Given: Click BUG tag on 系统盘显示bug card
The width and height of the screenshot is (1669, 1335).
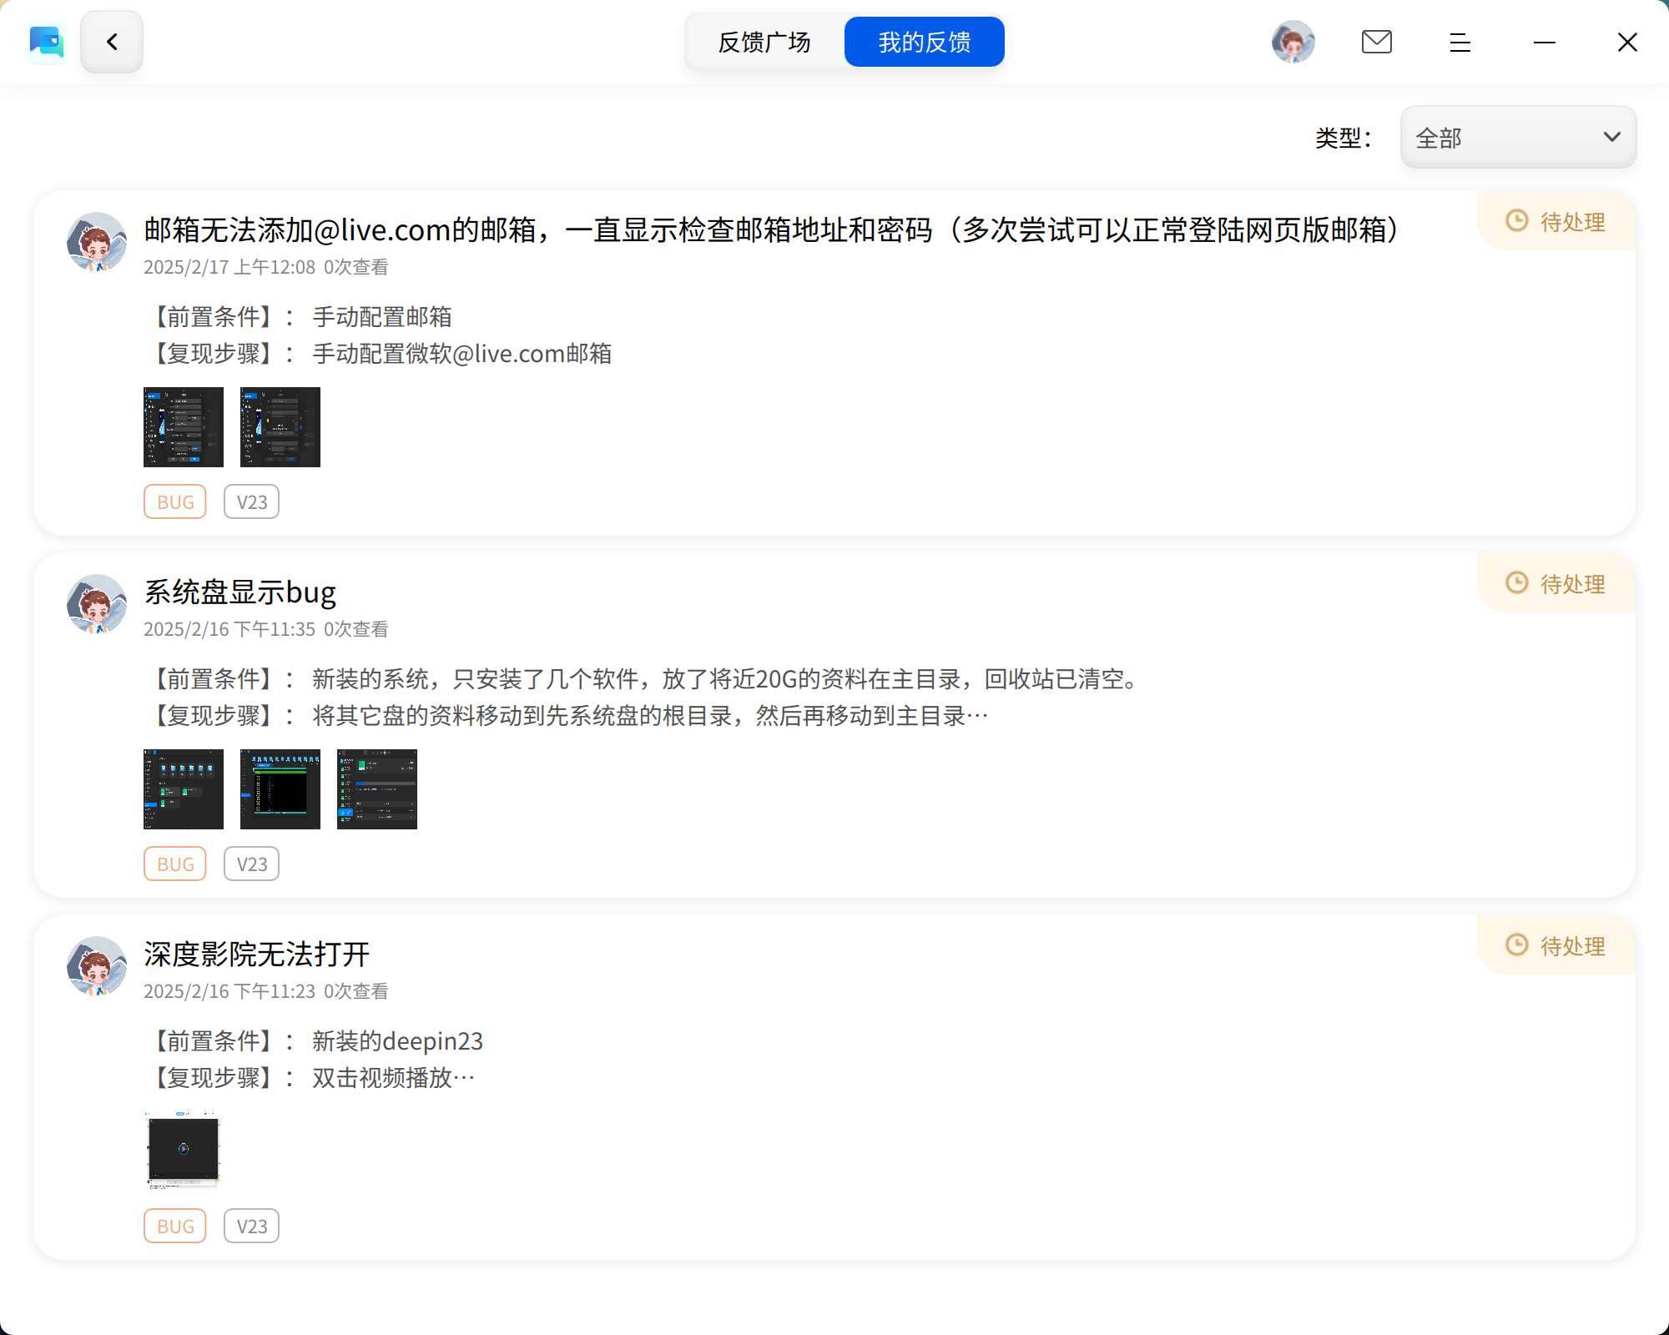Looking at the screenshot, I should 175,864.
